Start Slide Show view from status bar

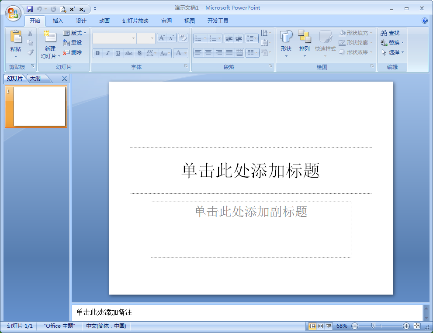[329, 326]
